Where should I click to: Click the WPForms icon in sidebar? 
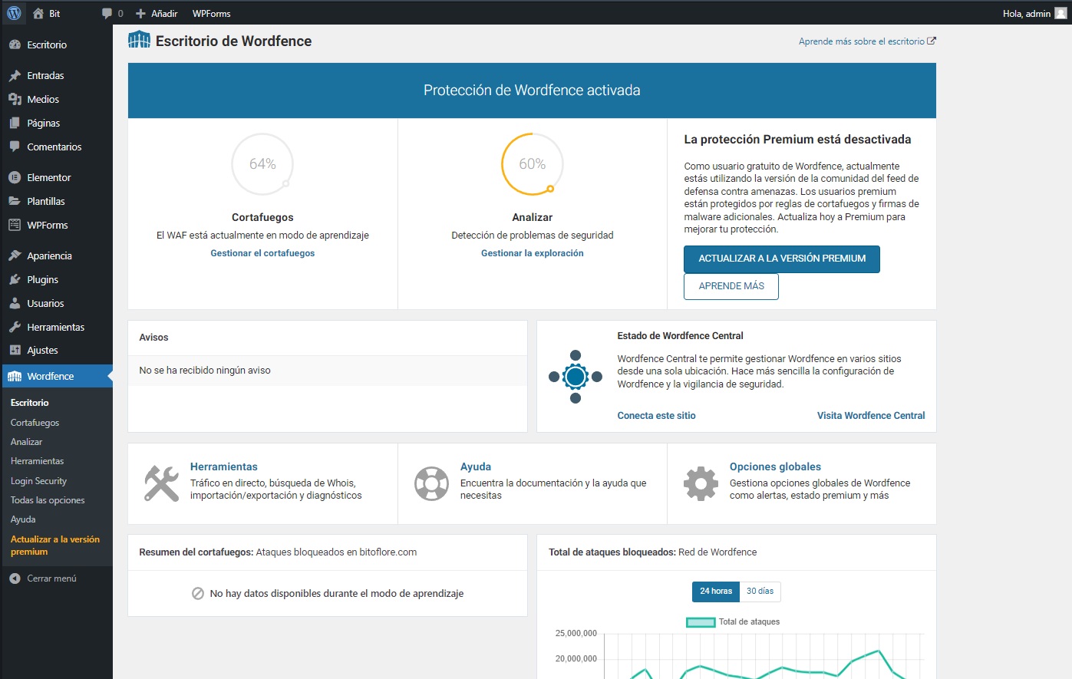(x=15, y=225)
